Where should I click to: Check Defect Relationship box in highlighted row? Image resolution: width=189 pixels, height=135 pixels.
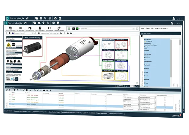(165, 107)
